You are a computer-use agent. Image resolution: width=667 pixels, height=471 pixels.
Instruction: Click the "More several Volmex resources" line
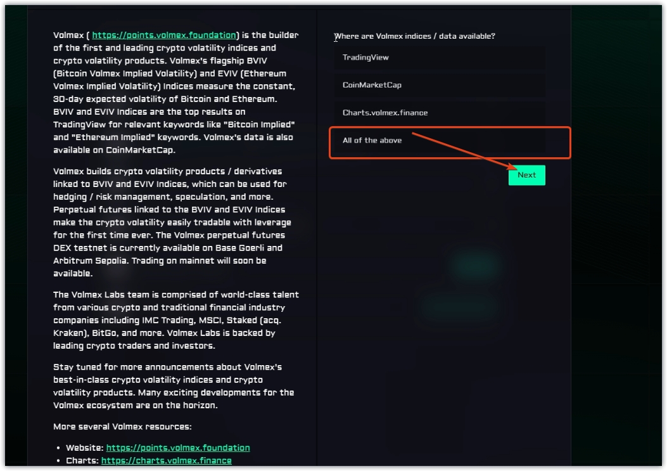(122, 426)
